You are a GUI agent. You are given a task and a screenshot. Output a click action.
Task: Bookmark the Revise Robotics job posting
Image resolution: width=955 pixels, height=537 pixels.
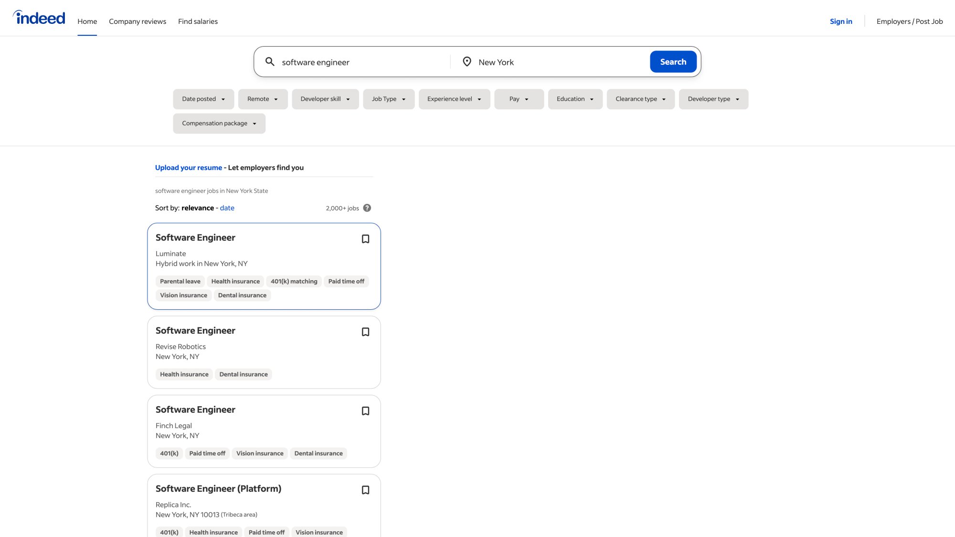point(365,332)
